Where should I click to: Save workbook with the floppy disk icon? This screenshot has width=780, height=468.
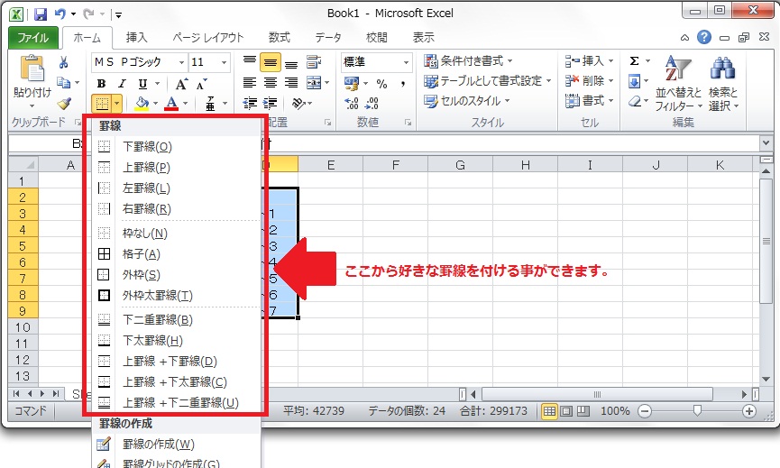[x=41, y=14]
